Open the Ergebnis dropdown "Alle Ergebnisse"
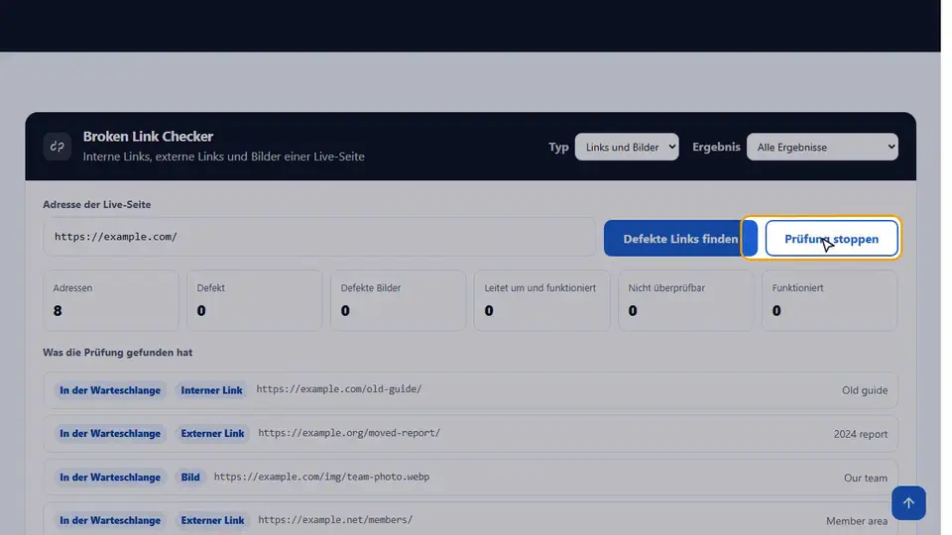Image resolution: width=952 pixels, height=535 pixels. [822, 147]
